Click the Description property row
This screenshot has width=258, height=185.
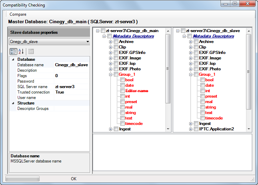(x=49, y=70)
